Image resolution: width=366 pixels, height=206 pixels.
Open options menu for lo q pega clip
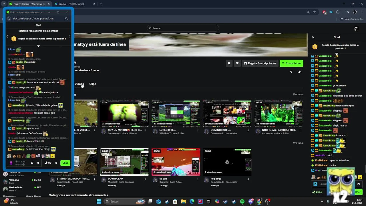(x=249, y=179)
